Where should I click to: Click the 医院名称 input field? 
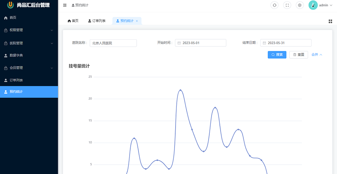pos(113,43)
